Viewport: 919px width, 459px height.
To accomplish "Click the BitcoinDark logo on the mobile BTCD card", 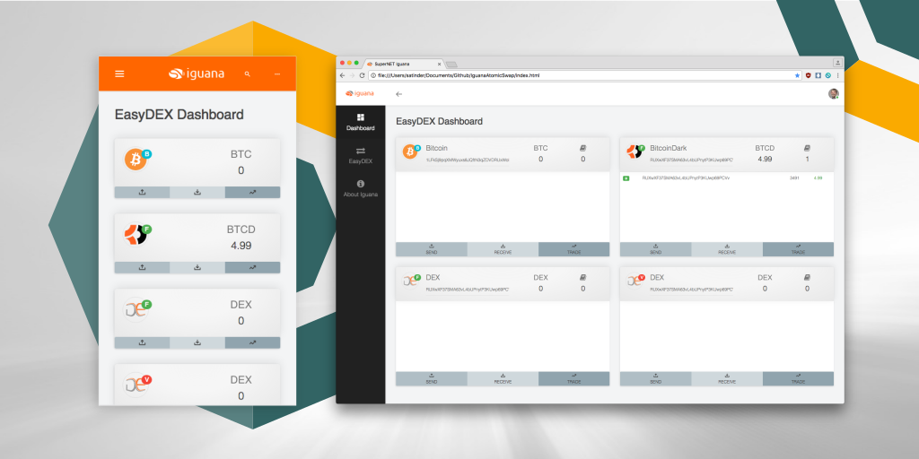I will point(135,234).
